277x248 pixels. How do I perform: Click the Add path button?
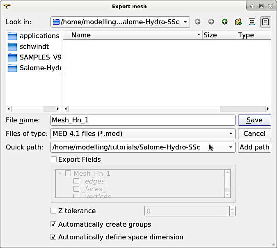click(x=254, y=147)
